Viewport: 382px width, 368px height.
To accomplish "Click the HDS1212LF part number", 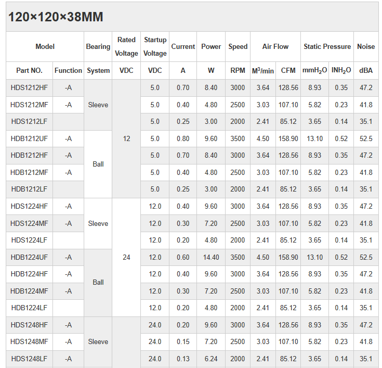I will click(29, 122).
